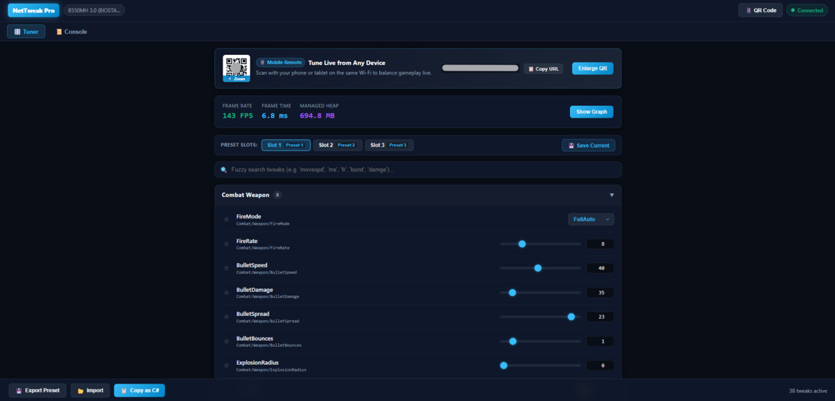Click the 694.8 MB managed heap value
The image size is (835, 401).
[x=317, y=116]
